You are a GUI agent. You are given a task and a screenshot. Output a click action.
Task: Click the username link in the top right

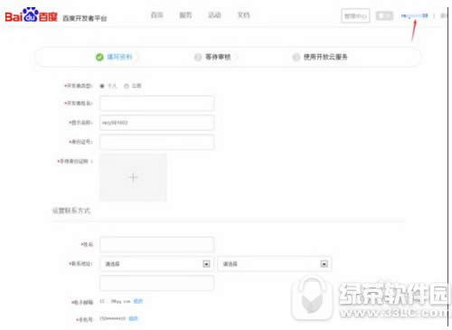click(x=415, y=15)
